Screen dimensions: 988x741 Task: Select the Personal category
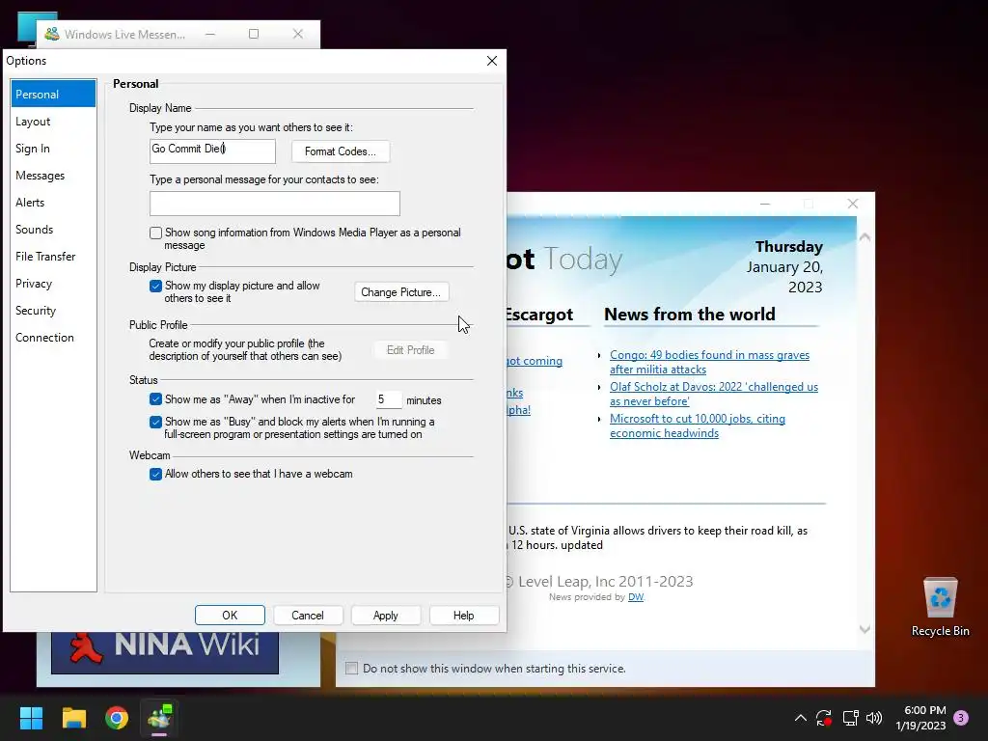point(54,94)
